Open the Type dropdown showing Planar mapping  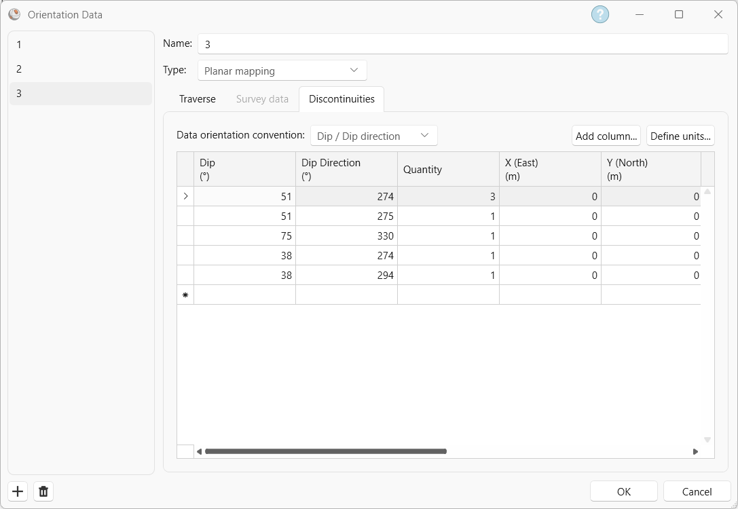click(x=282, y=70)
